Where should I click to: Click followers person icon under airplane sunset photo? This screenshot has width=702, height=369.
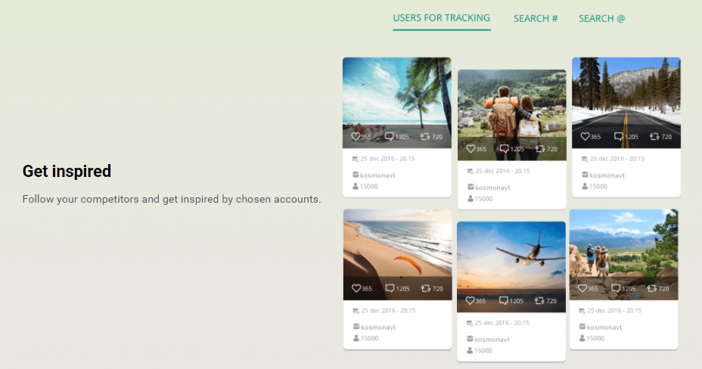tap(470, 350)
